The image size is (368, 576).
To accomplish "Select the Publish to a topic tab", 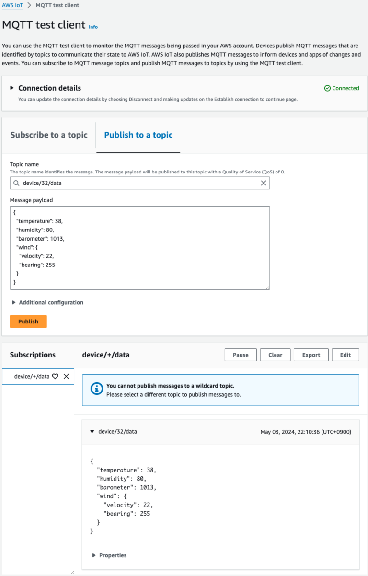I will [138, 135].
